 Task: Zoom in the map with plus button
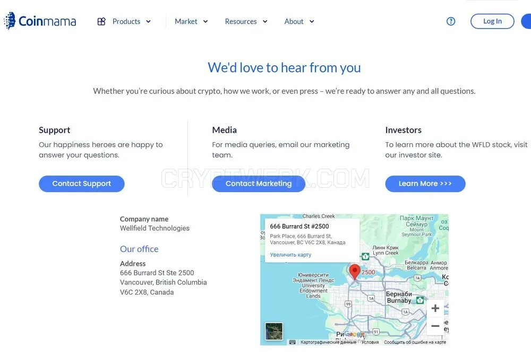click(435, 308)
